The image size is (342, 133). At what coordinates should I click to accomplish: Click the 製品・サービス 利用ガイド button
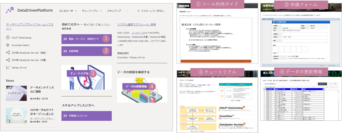pyautogui.click(x=86, y=39)
